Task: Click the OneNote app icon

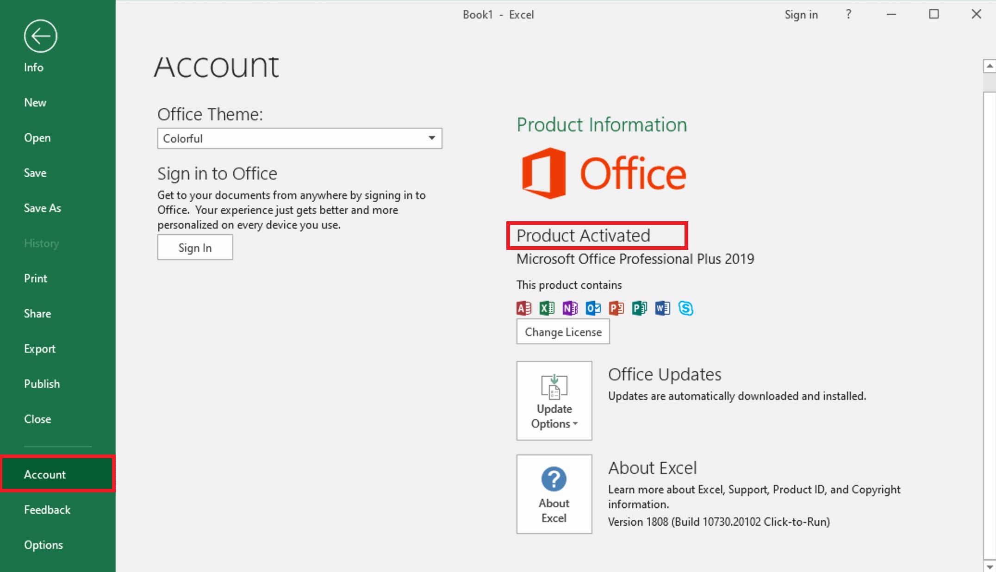Action: click(x=570, y=308)
